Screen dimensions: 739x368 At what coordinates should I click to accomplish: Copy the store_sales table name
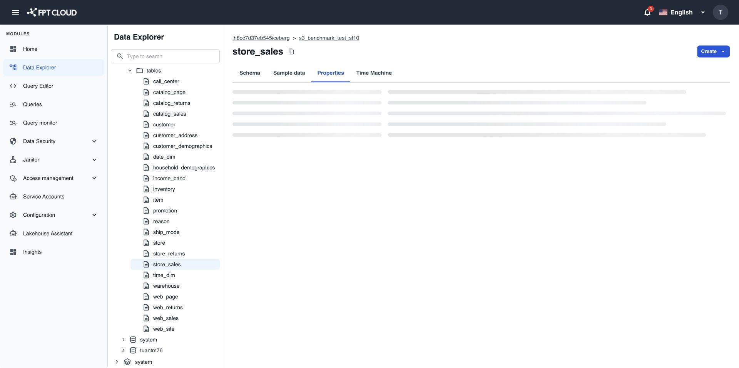click(291, 51)
